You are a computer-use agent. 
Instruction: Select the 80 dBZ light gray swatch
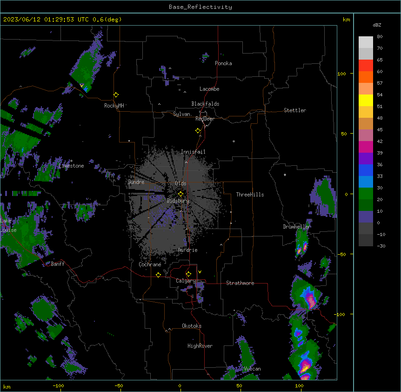tap(366, 42)
